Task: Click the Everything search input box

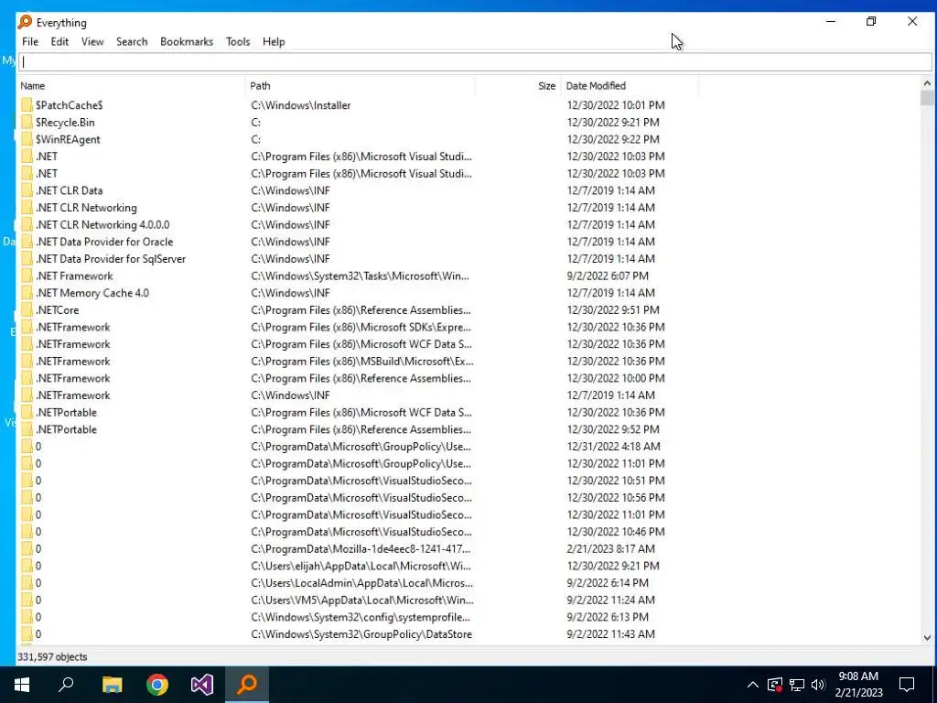Action: pyautogui.click(x=475, y=62)
